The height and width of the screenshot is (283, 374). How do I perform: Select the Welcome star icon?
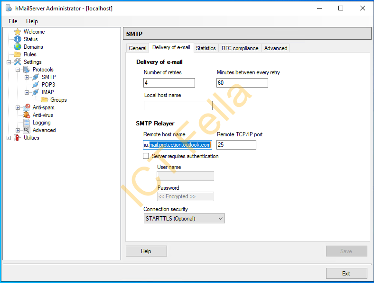(18, 32)
